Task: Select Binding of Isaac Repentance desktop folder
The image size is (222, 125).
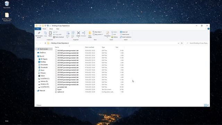Action: click(7, 17)
